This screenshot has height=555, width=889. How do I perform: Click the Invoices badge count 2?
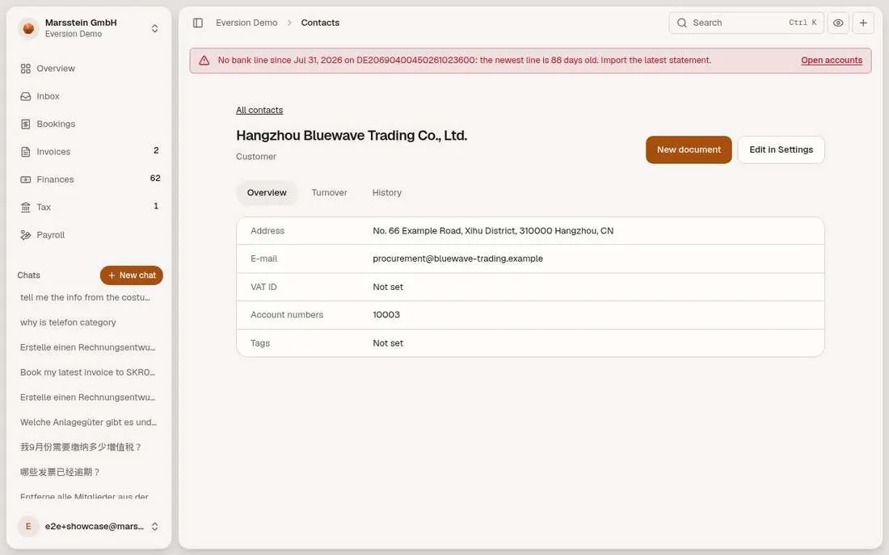[x=156, y=151]
